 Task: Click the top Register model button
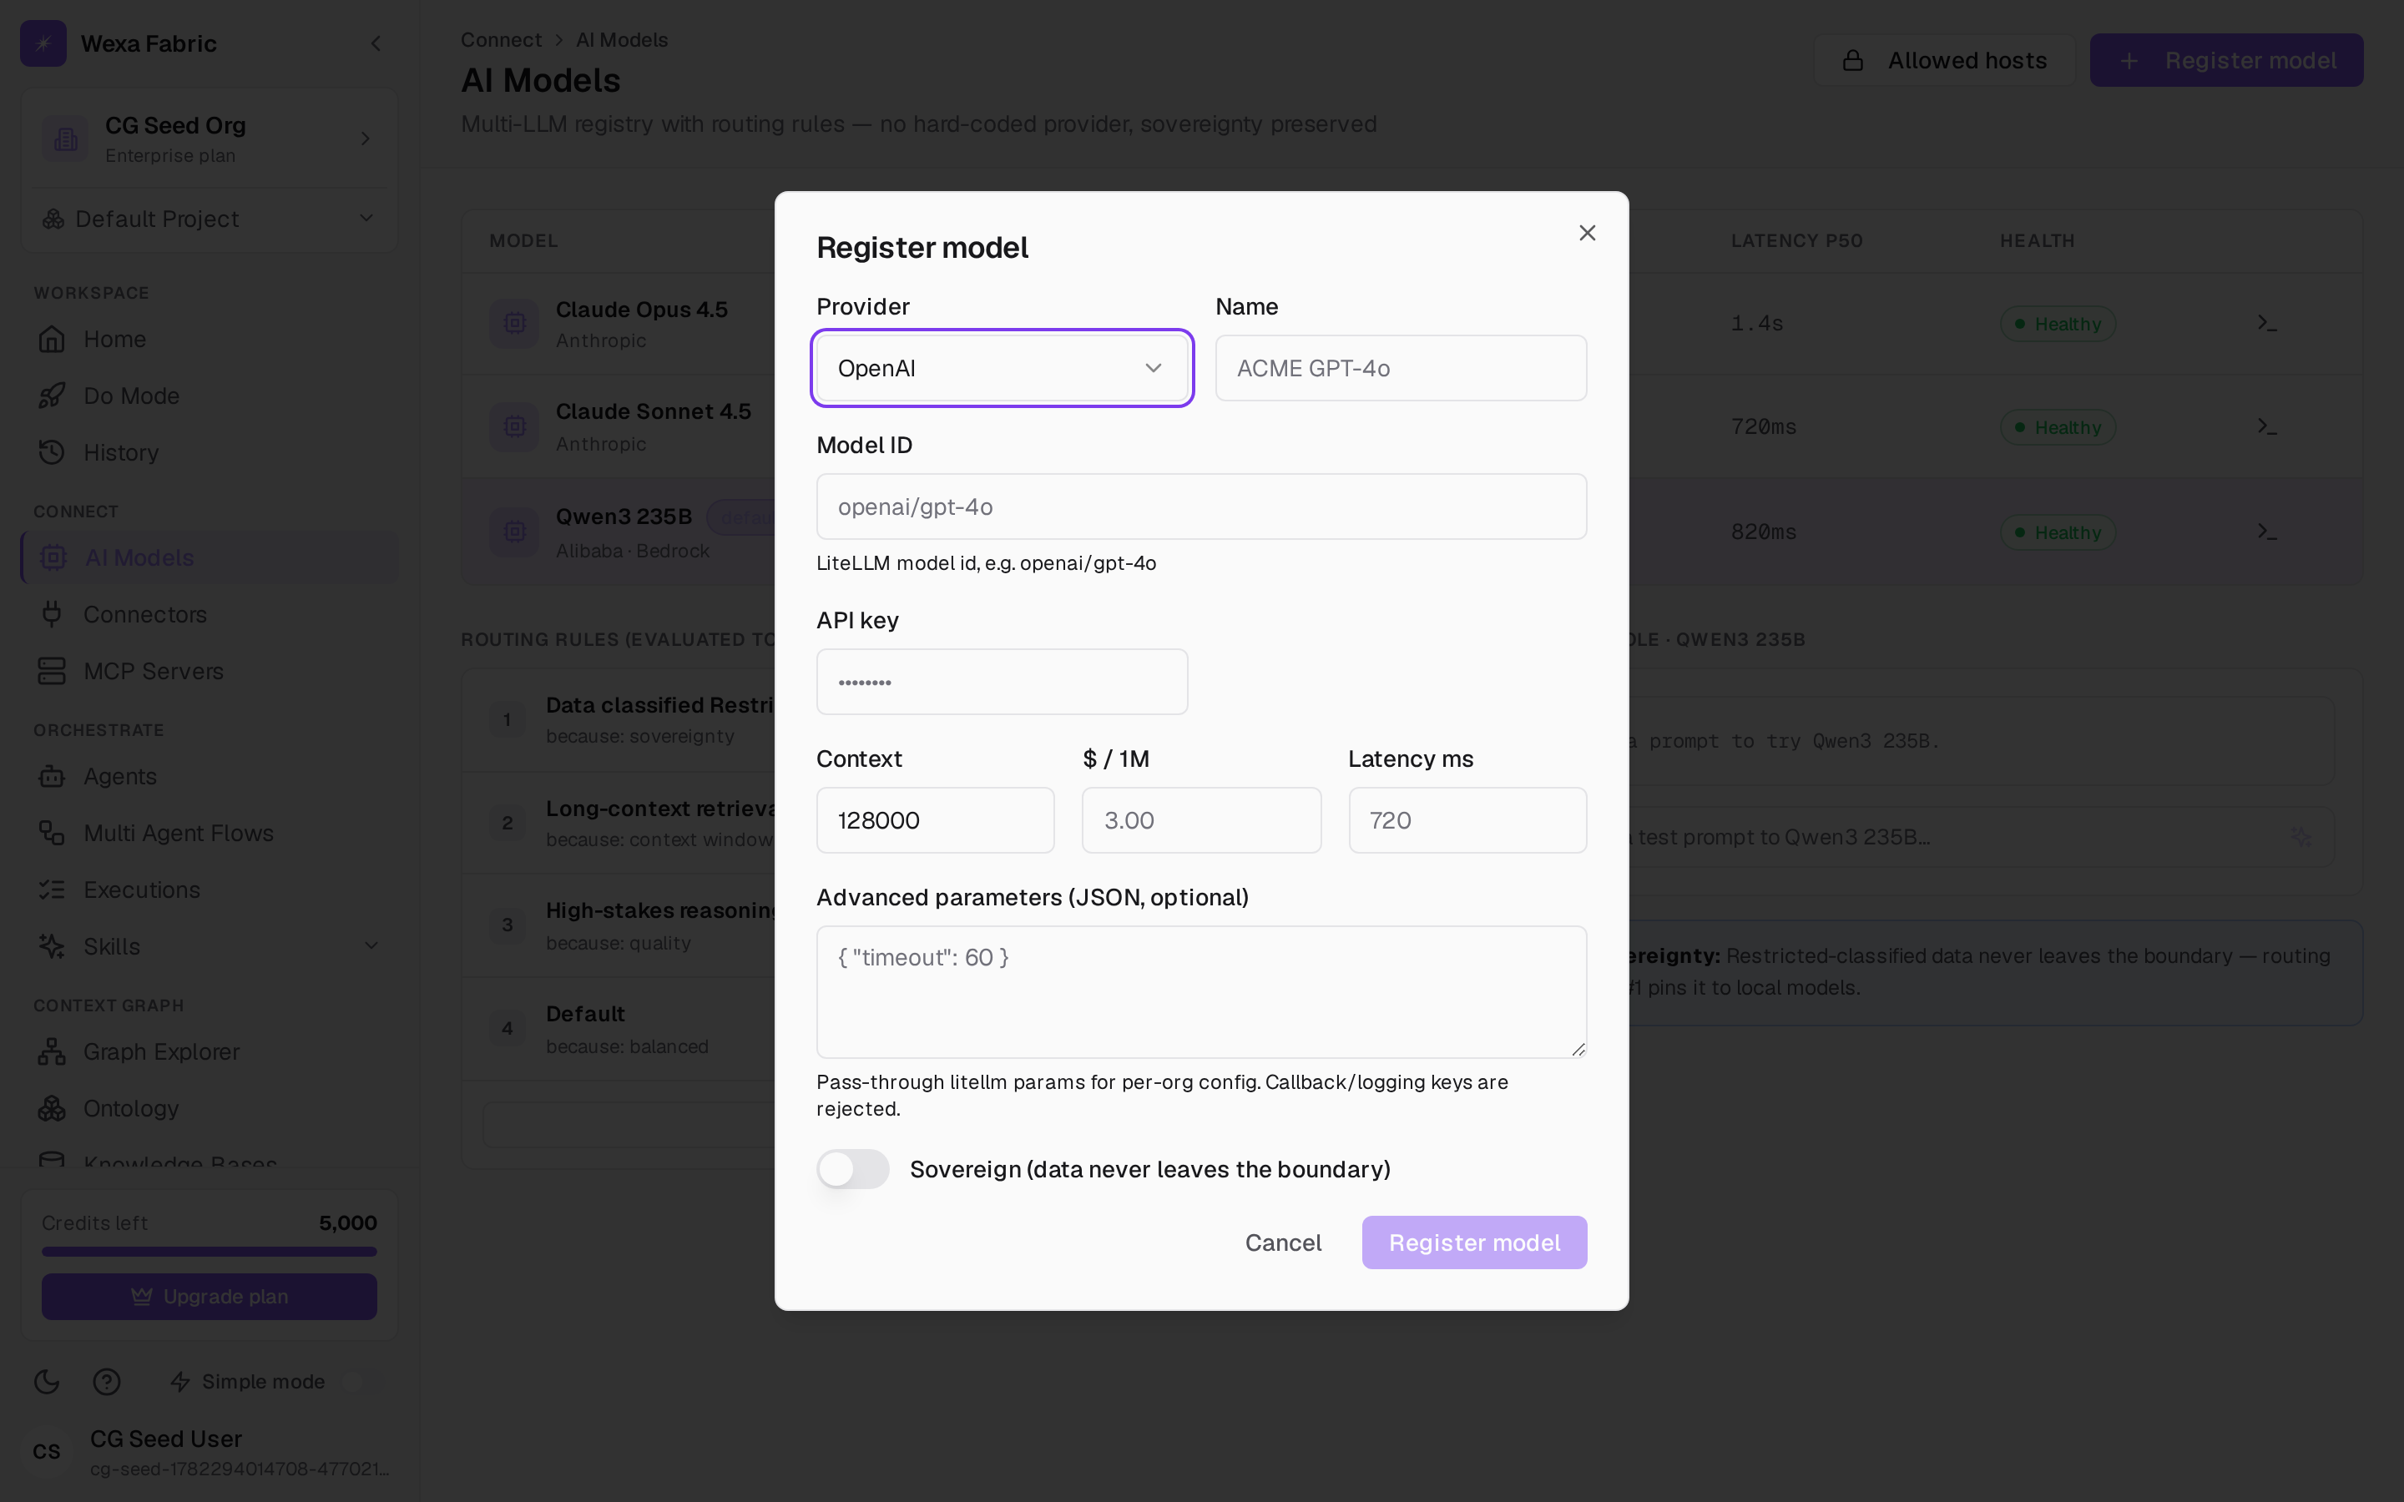[x=2226, y=61]
